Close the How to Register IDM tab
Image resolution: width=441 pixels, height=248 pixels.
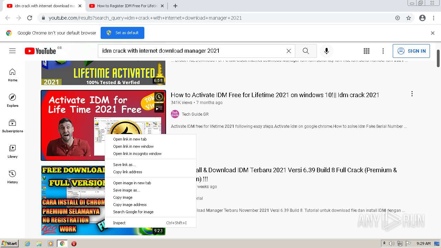(162, 6)
